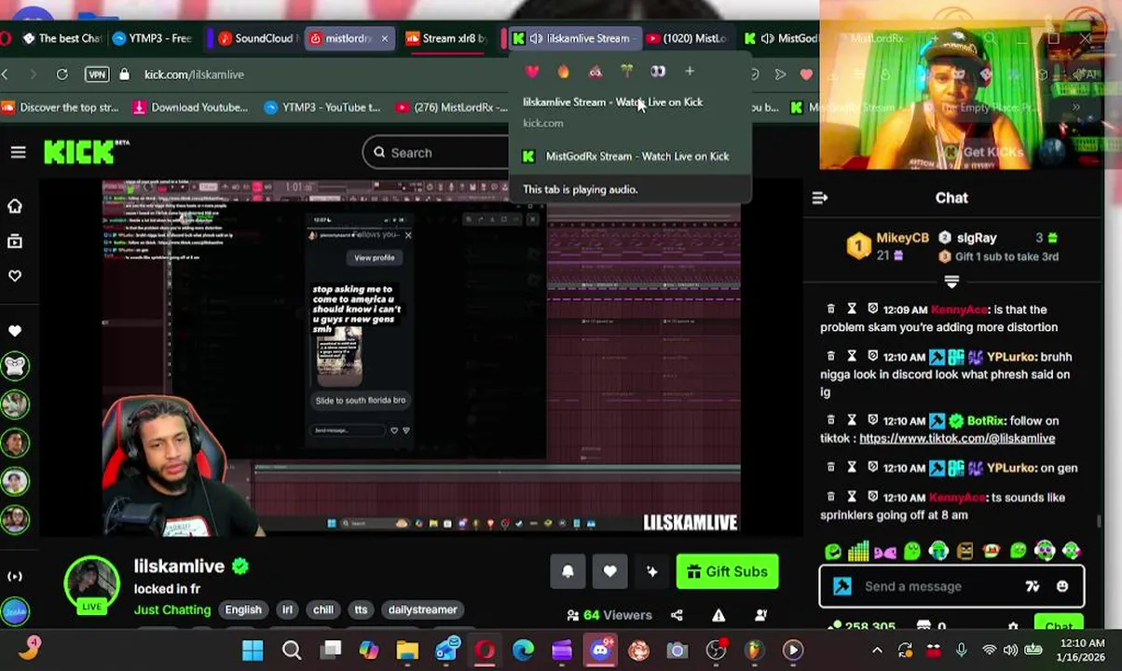Click YPLurko username on 'on gen' message
Image resolution: width=1122 pixels, height=671 pixels.
coord(1011,468)
